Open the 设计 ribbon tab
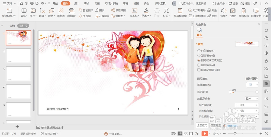This screenshot has height=137, width=271. [x=76, y=3]
